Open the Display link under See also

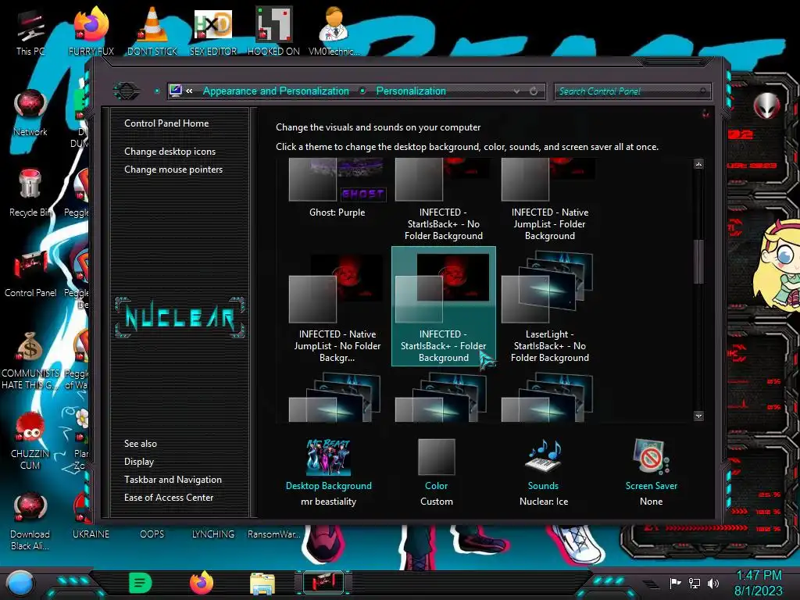coord(139,462)
